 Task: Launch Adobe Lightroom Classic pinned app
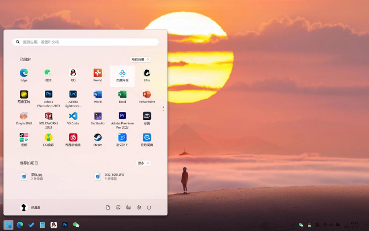click(x=73, y=94)
